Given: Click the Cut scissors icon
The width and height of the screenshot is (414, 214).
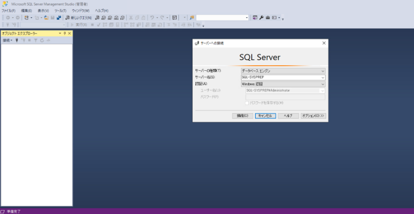Looking at the screenshot, I should click(x=131, y=18).
